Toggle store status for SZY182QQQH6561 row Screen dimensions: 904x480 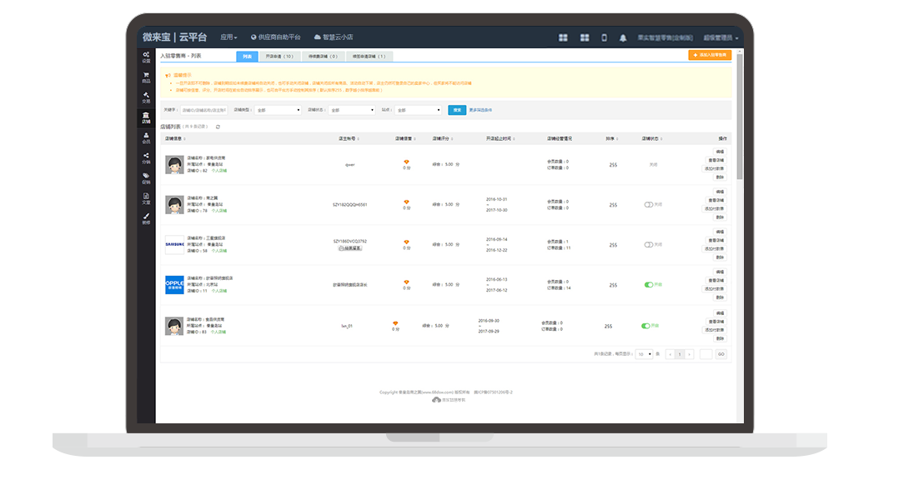point(649,204)
